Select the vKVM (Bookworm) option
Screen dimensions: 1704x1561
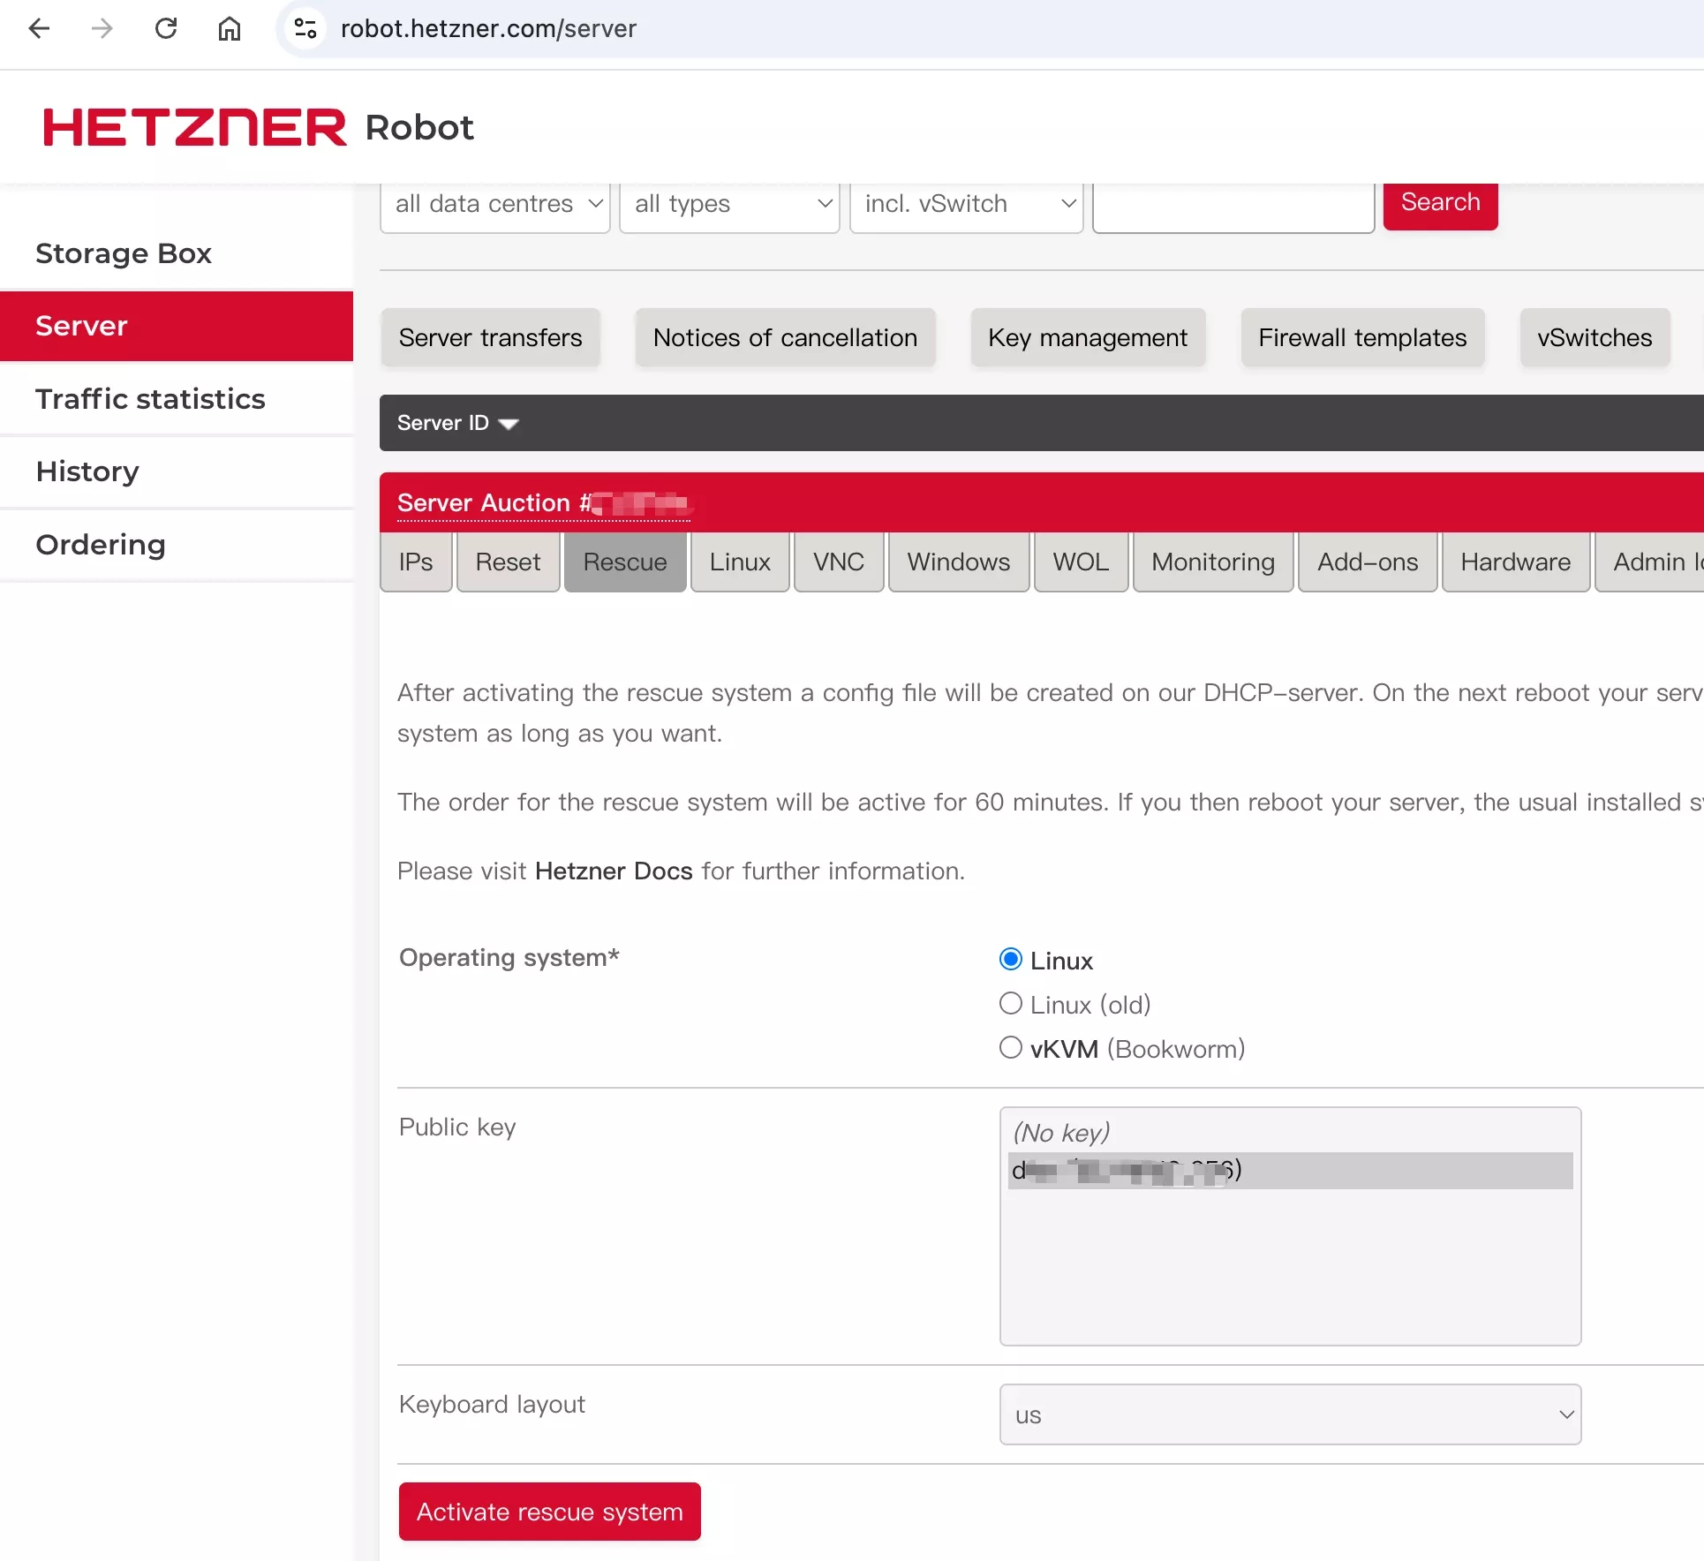coord(1011,1048)
